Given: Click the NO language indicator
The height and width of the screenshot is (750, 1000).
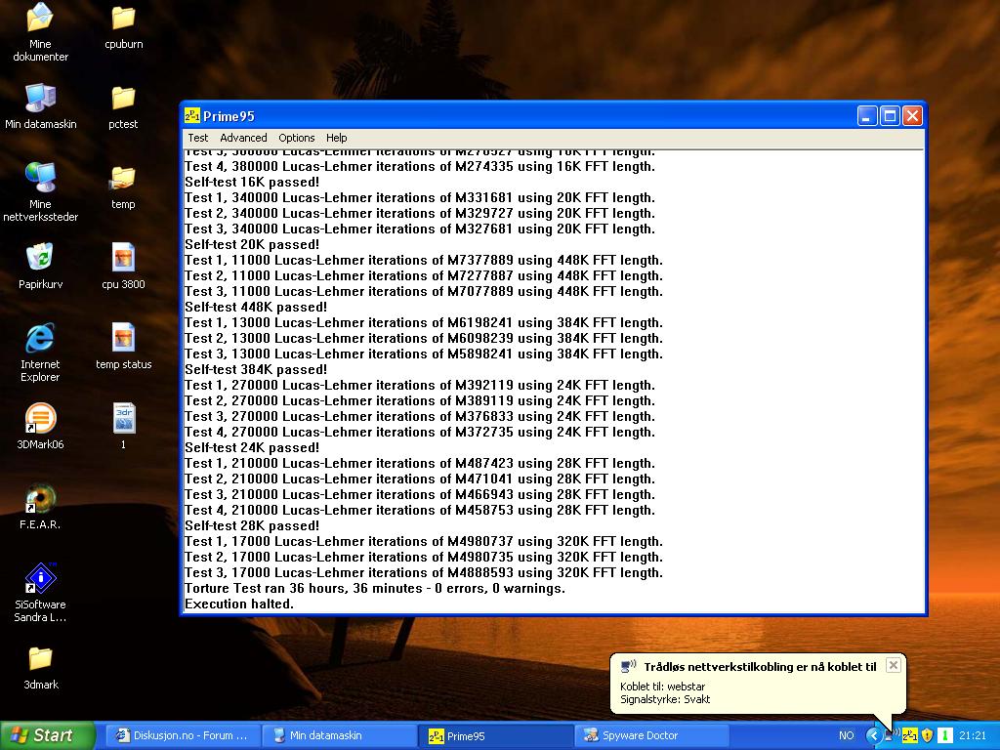Looking at the screenshot, I should click(x=847, y=735).
